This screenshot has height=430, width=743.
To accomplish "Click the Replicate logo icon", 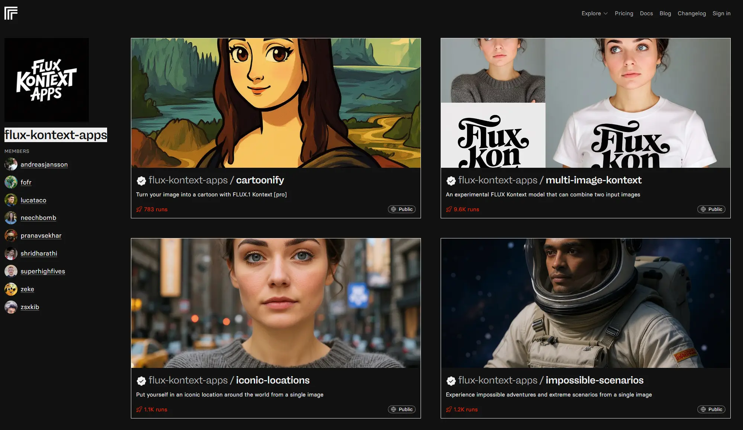I will [x=11, y=13].
